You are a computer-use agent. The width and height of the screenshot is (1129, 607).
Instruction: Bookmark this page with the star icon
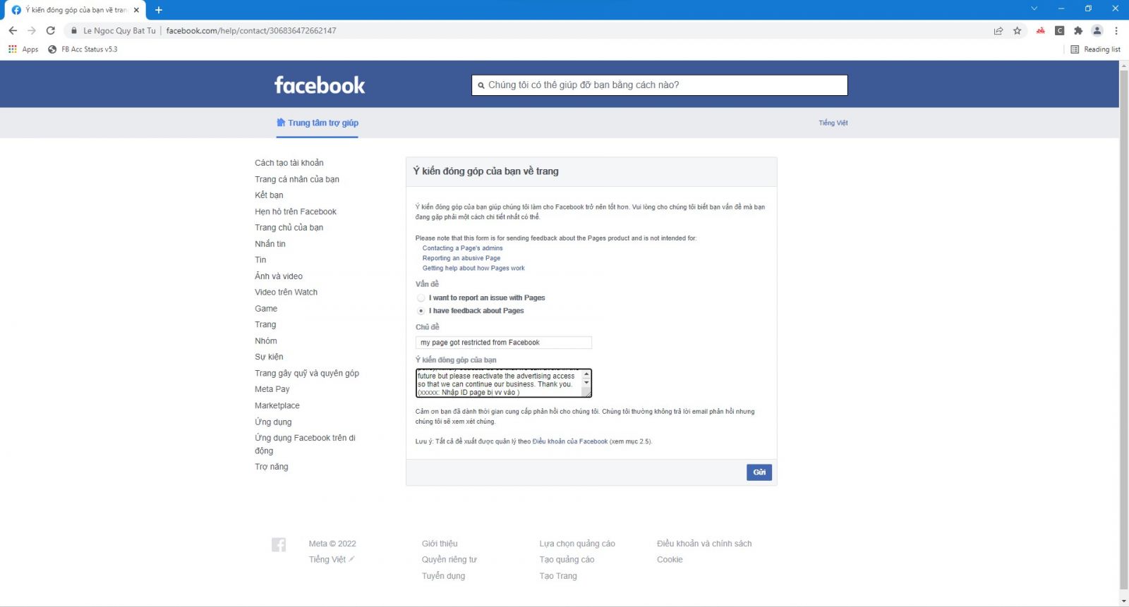[x=1018, y=30]
